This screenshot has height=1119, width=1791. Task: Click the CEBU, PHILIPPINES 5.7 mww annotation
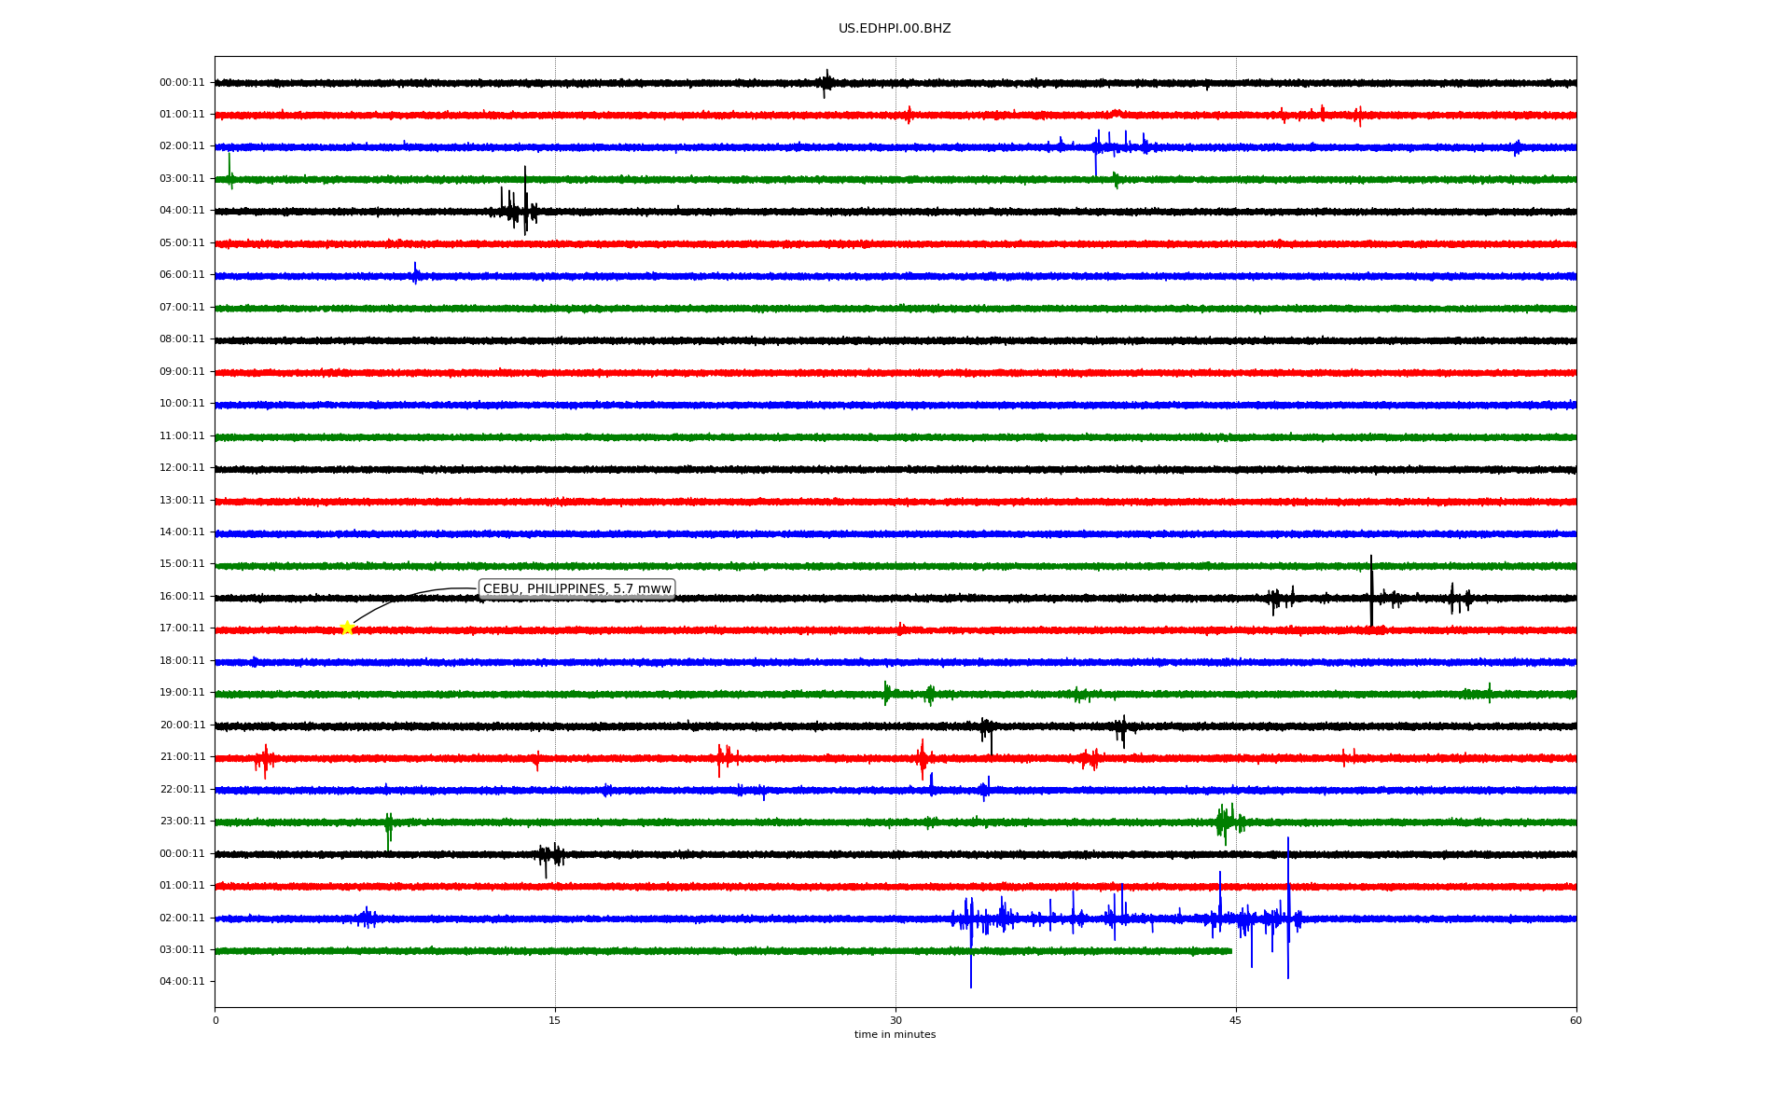(x=576, y=588)
